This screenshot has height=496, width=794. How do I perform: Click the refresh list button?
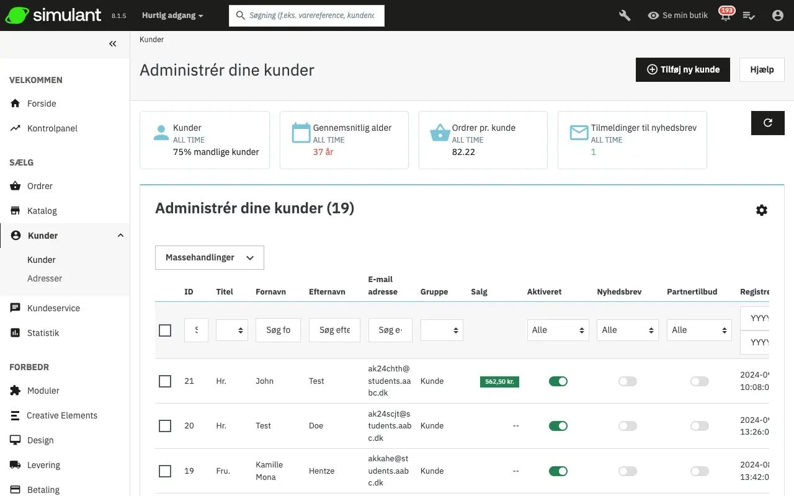pos(767,123)
